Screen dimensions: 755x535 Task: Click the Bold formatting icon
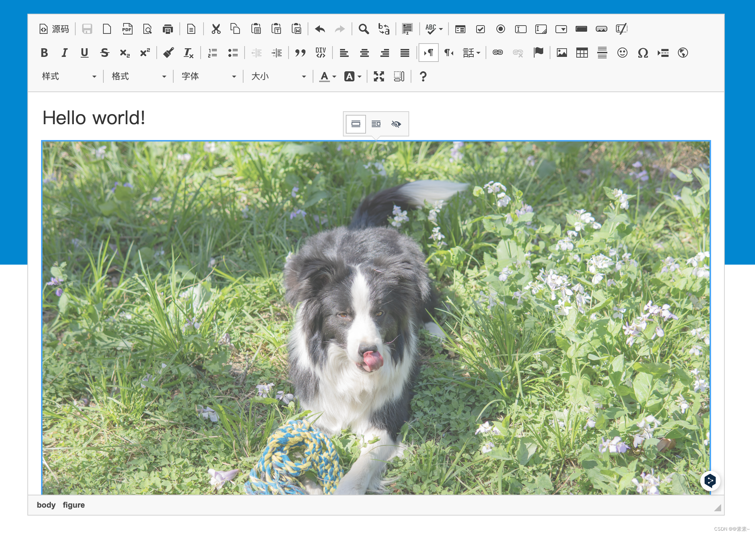tap(44, 53)
